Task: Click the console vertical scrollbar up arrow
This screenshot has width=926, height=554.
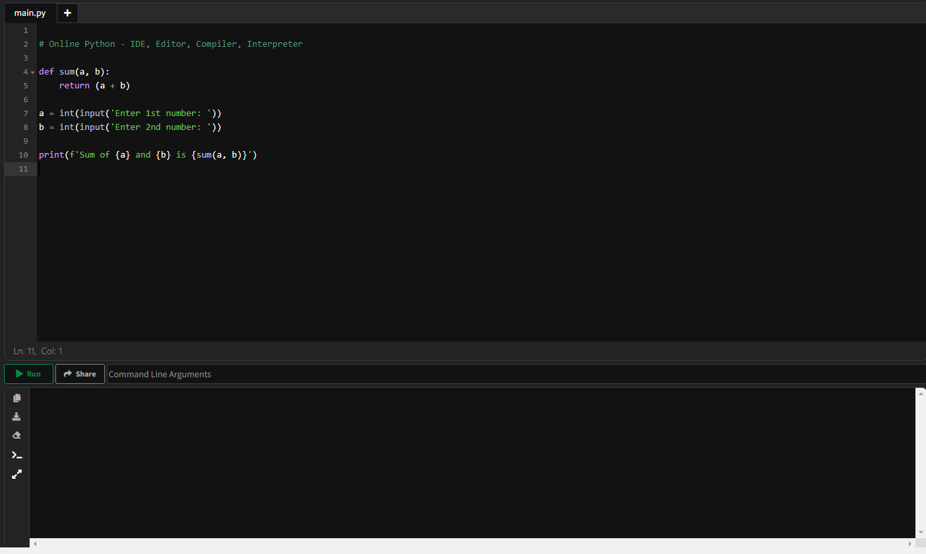Action: tap(921, 394)
